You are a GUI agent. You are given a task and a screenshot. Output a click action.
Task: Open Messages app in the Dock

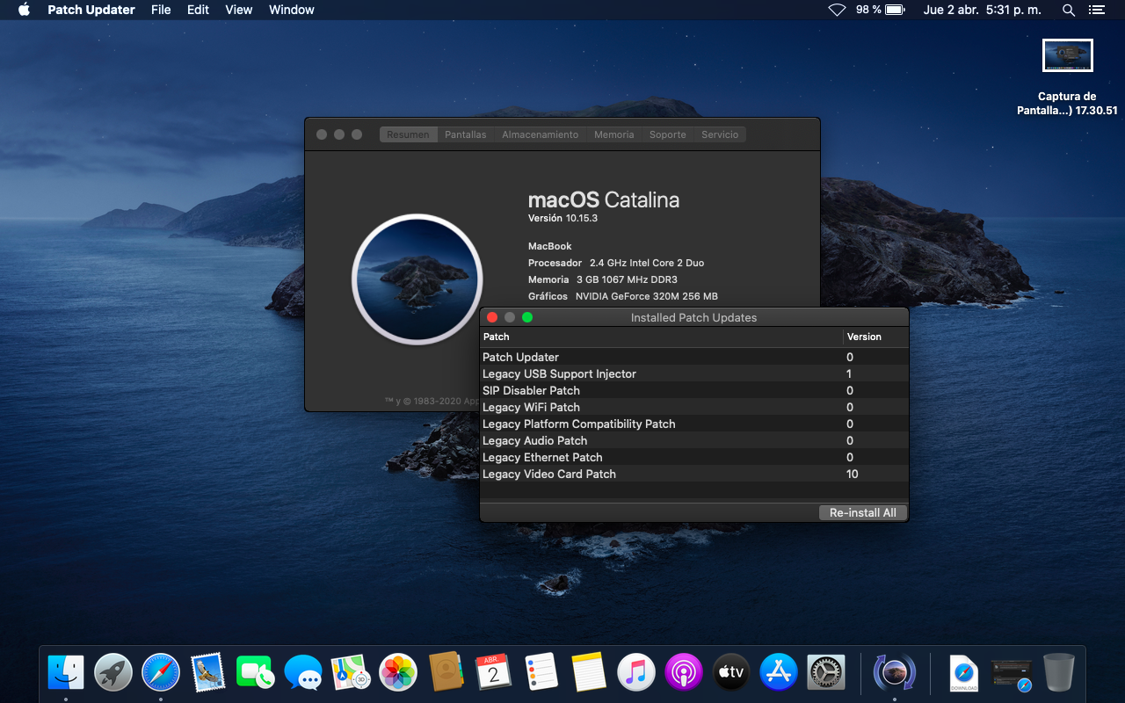click(x=303, y=673)
